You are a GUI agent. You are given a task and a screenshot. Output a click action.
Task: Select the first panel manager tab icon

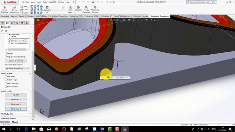(3, 23)
